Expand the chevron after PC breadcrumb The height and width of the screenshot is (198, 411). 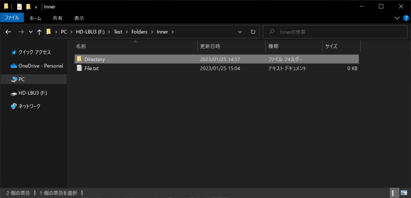pyautogui.click(x=72, y=32)
